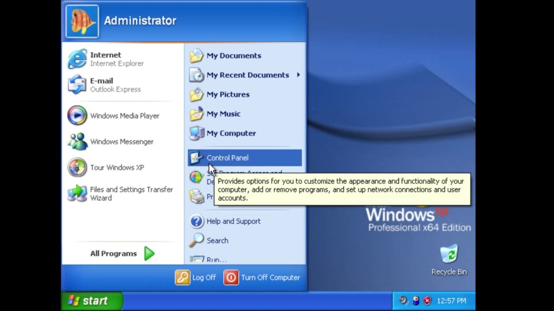Click the Printers and Faxes printer icon
The image size is (554, 311).
[x=196, y=197]
